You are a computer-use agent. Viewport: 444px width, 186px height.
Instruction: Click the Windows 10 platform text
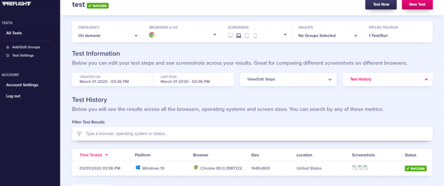point(153,168)
